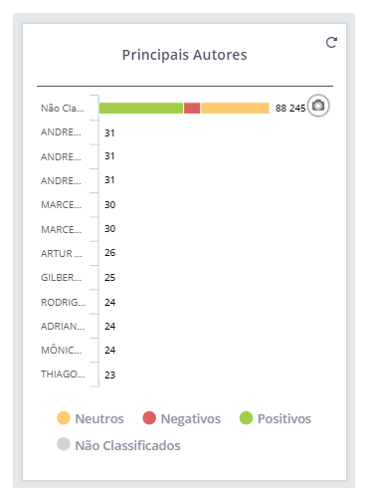
Task: Select the Não Cla... author label
Action: point(63,109)
